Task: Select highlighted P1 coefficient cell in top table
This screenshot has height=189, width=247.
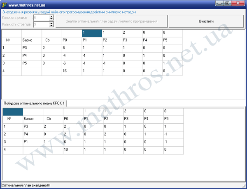Action: (x=92, y=33)
